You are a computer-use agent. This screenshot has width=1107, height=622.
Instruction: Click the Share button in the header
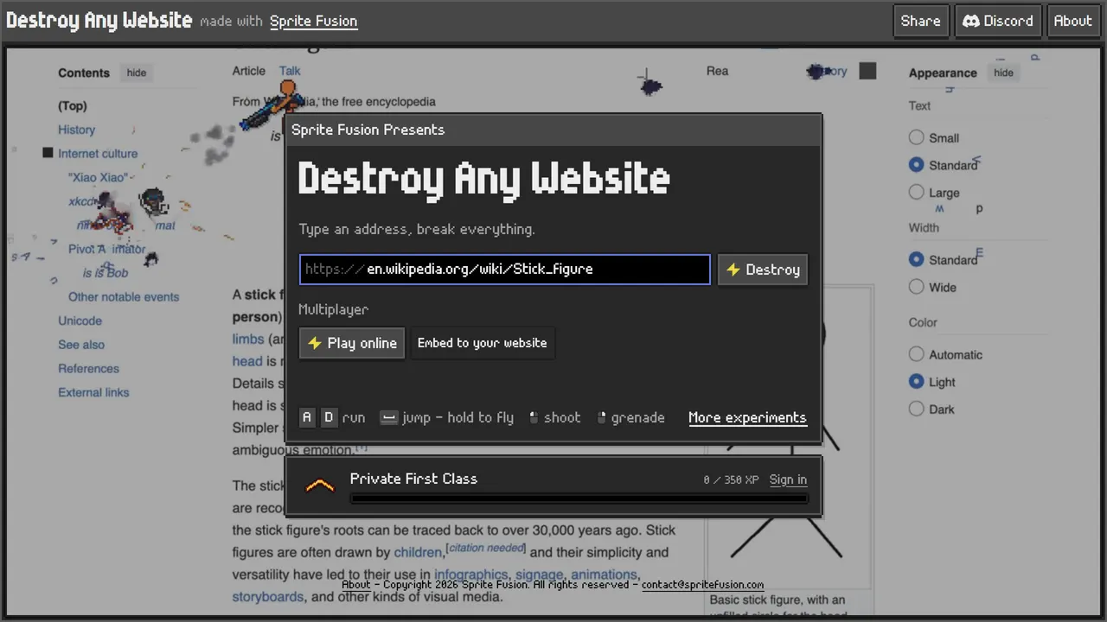921,22
